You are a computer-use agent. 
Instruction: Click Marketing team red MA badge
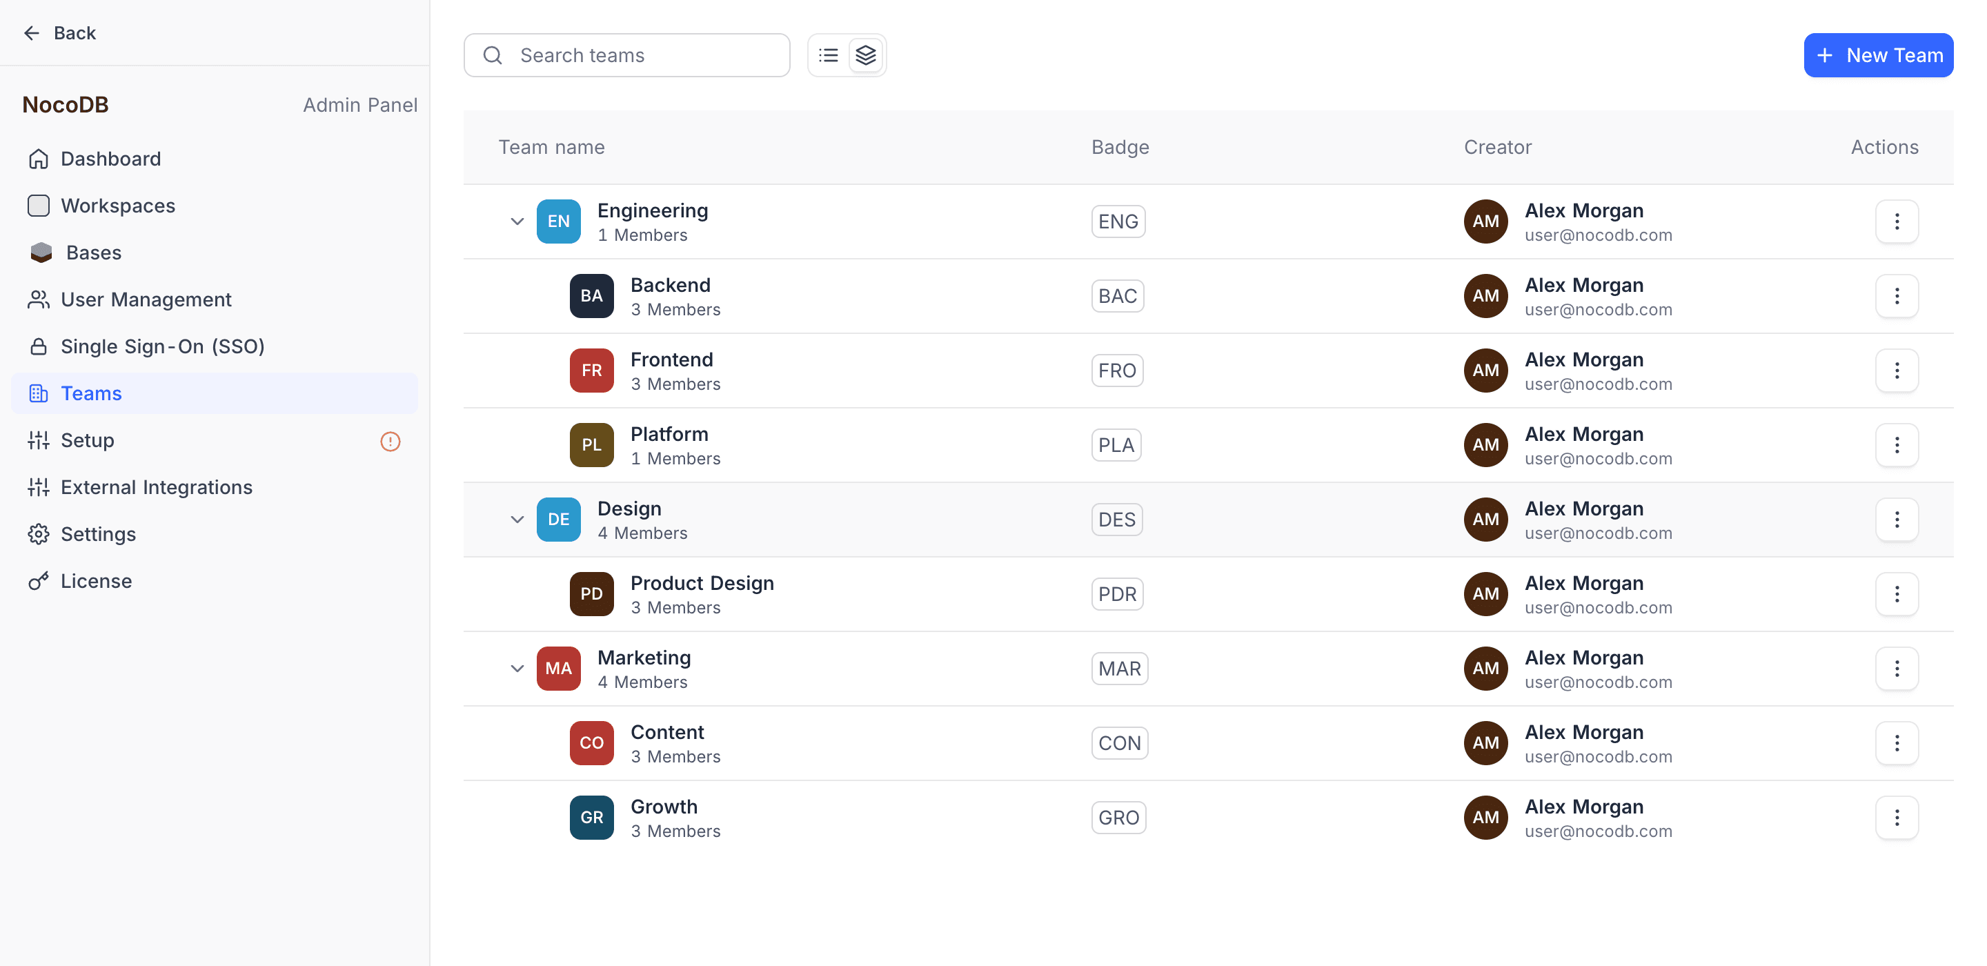(x=558, y=669)
